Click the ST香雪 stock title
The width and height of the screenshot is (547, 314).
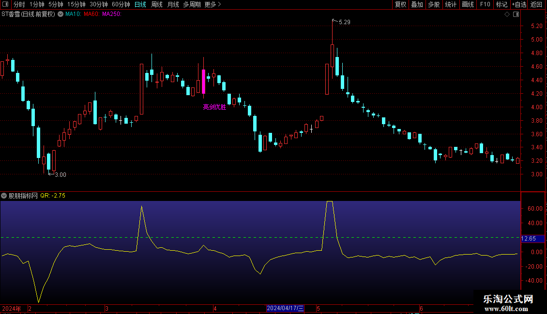[28, 14]
